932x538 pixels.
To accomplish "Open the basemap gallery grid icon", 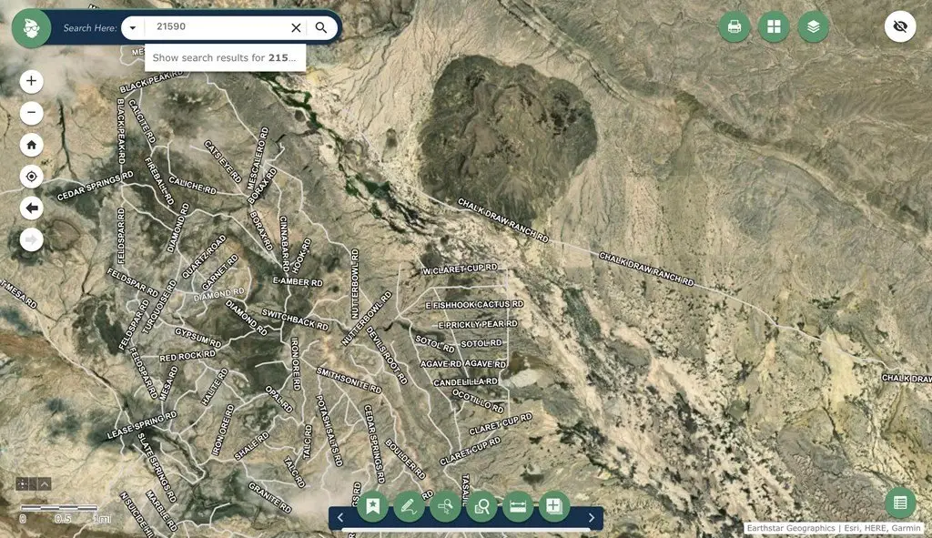I will click(x=774, y=26).
